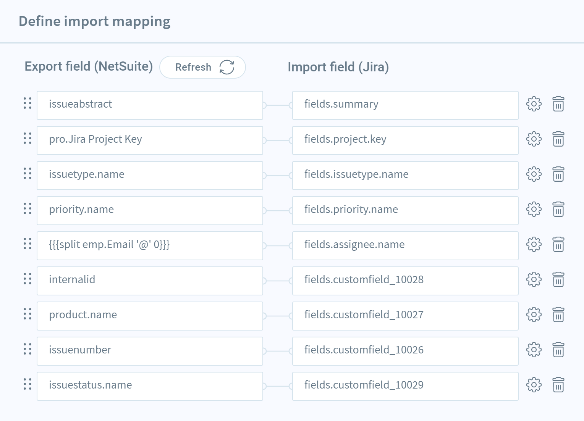Delete the fields.customfield_10026 mapping row
584x421 pixels.
click(558, 350)
